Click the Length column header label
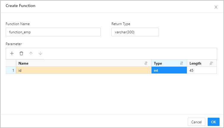 click(195, 63)
